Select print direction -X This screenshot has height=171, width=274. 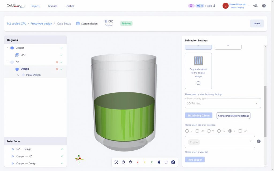click(x=197, y=131)
